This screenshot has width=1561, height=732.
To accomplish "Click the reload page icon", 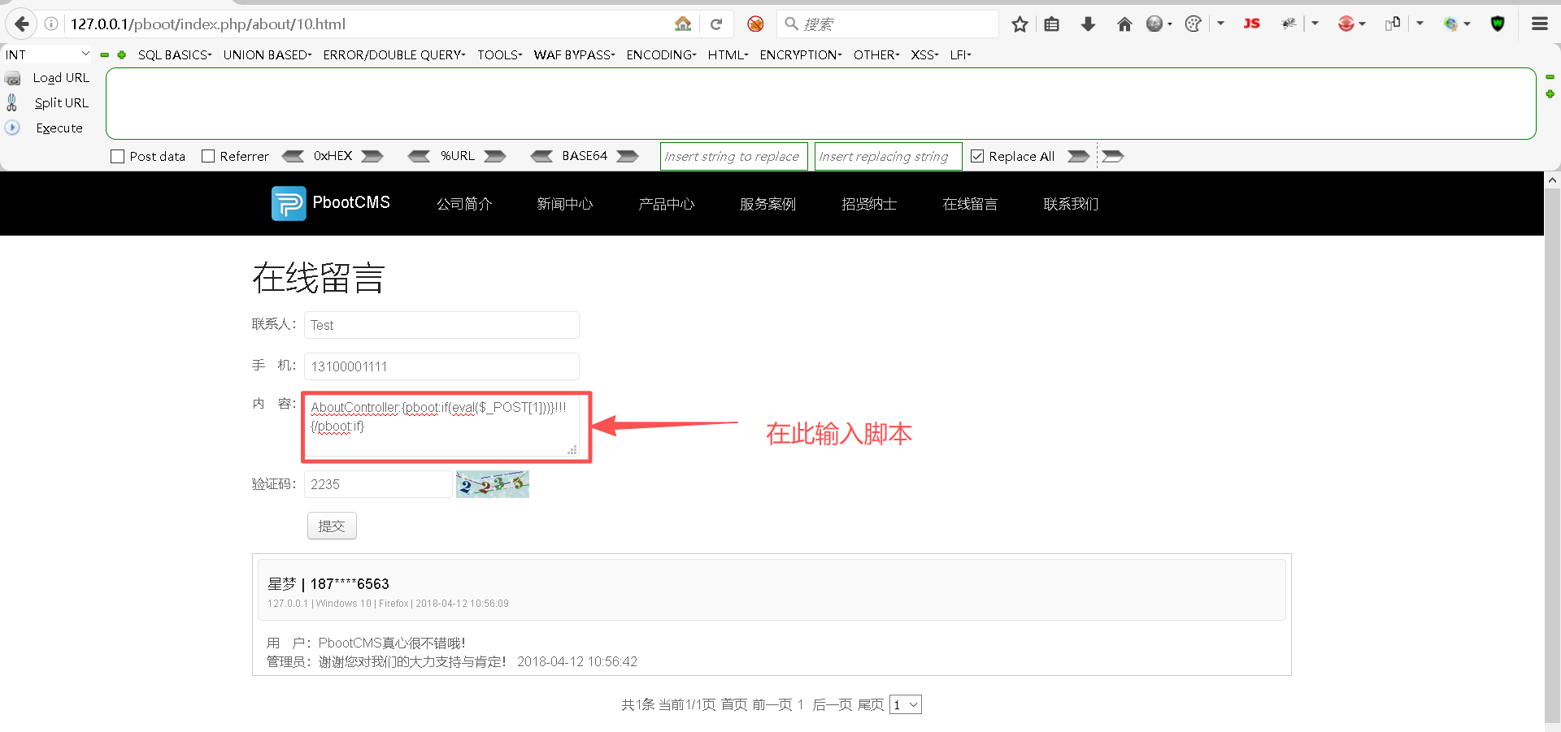I will (x=716, y=24).
